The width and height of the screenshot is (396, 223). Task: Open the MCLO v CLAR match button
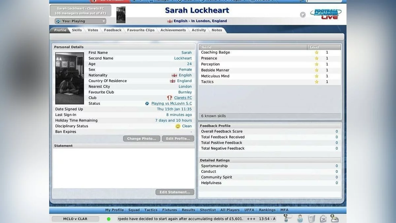(x=76, y=219)
